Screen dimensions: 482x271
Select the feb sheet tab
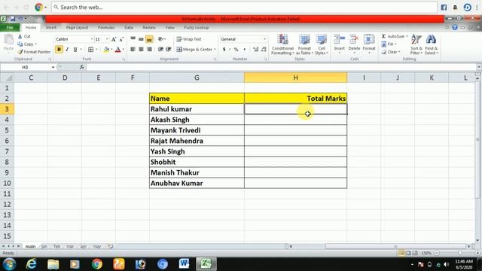[x=57, y=246]
